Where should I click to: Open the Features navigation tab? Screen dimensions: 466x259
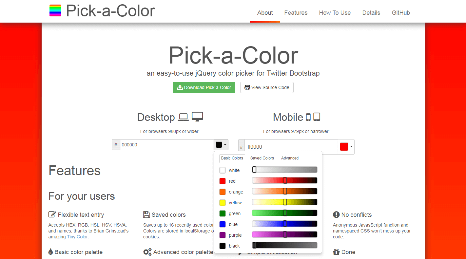[296, 13]
